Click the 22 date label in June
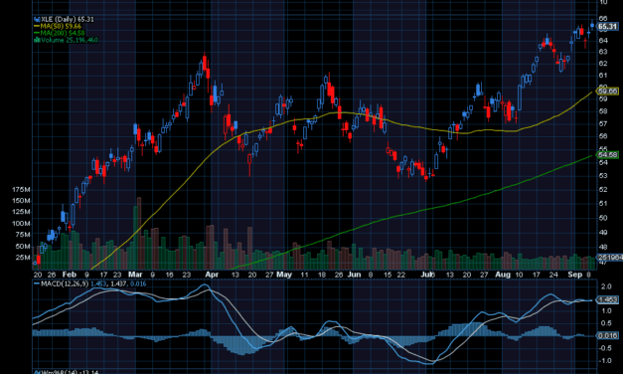 (x=401, y=275)
